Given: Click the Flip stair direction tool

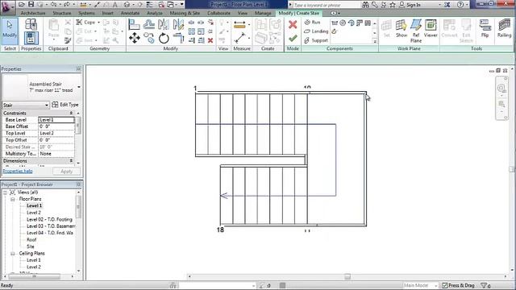Looking at the screenshot, I should (x=485, y=28).
